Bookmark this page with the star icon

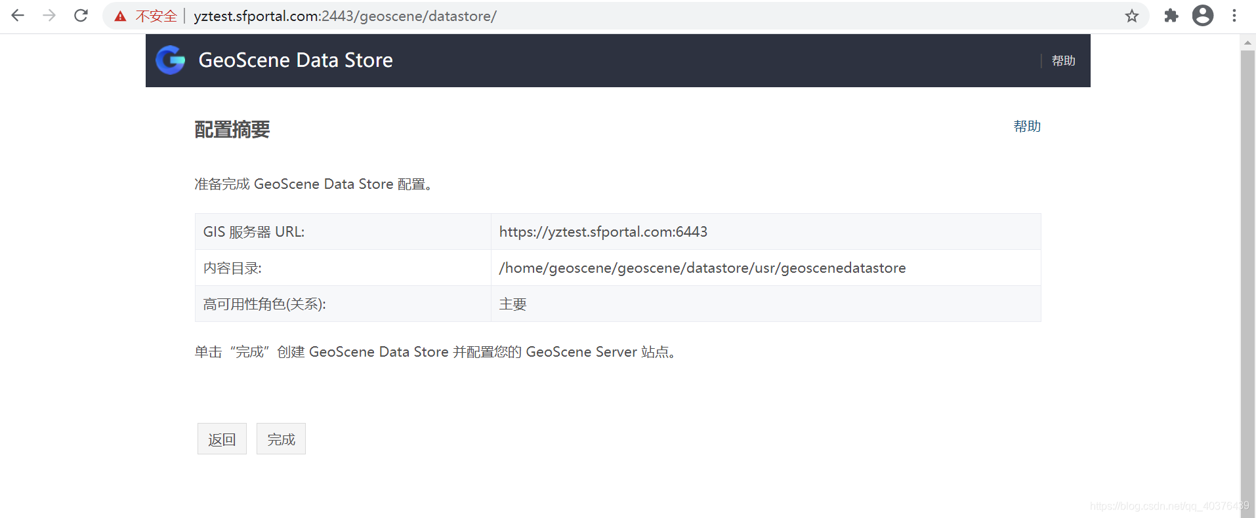1132,16
